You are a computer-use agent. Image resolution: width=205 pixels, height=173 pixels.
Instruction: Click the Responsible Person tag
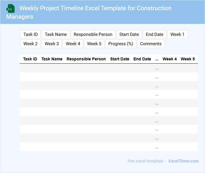tap(93, 34)
